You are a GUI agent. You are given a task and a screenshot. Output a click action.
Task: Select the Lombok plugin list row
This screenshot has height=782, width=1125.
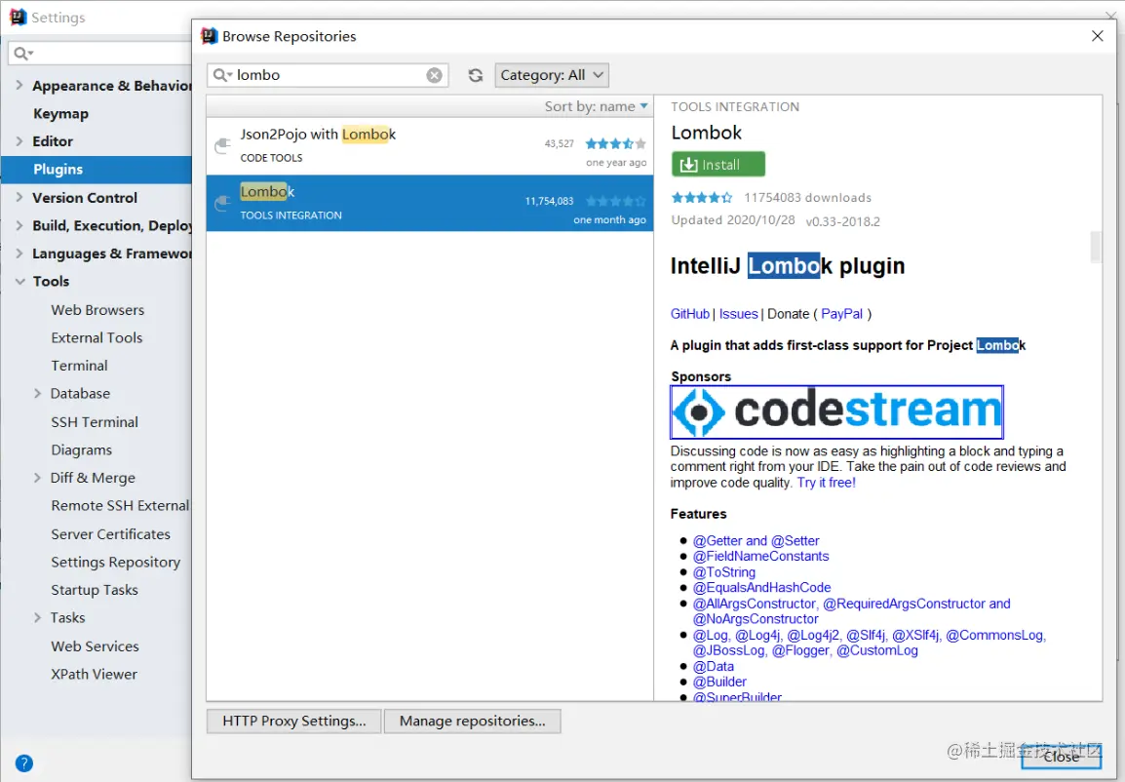click(430, 203)
